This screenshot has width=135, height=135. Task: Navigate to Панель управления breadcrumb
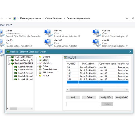tap(30, 18)
